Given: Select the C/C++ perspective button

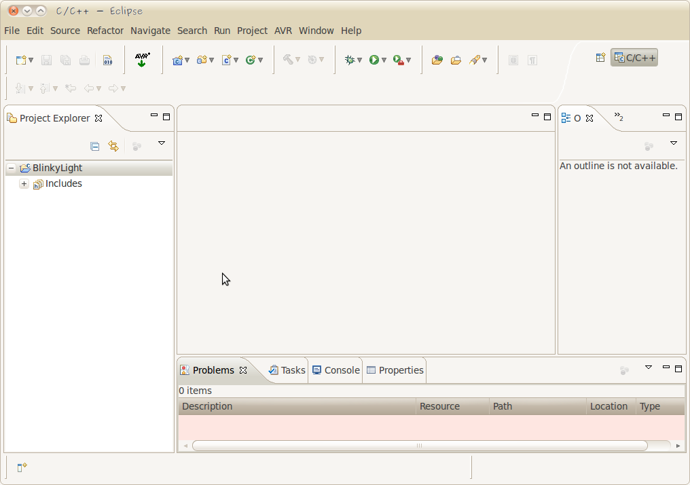Looking at the screenshot, I should [634, 58].
